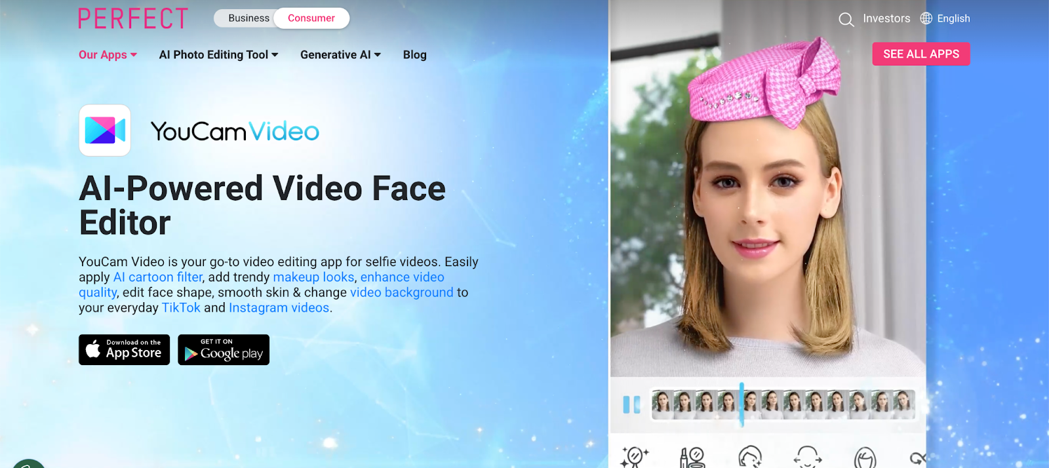Screen dimensions: 1049x468
Task: Click the SEE ALL APPS button
Action: (x=921, y=54)
